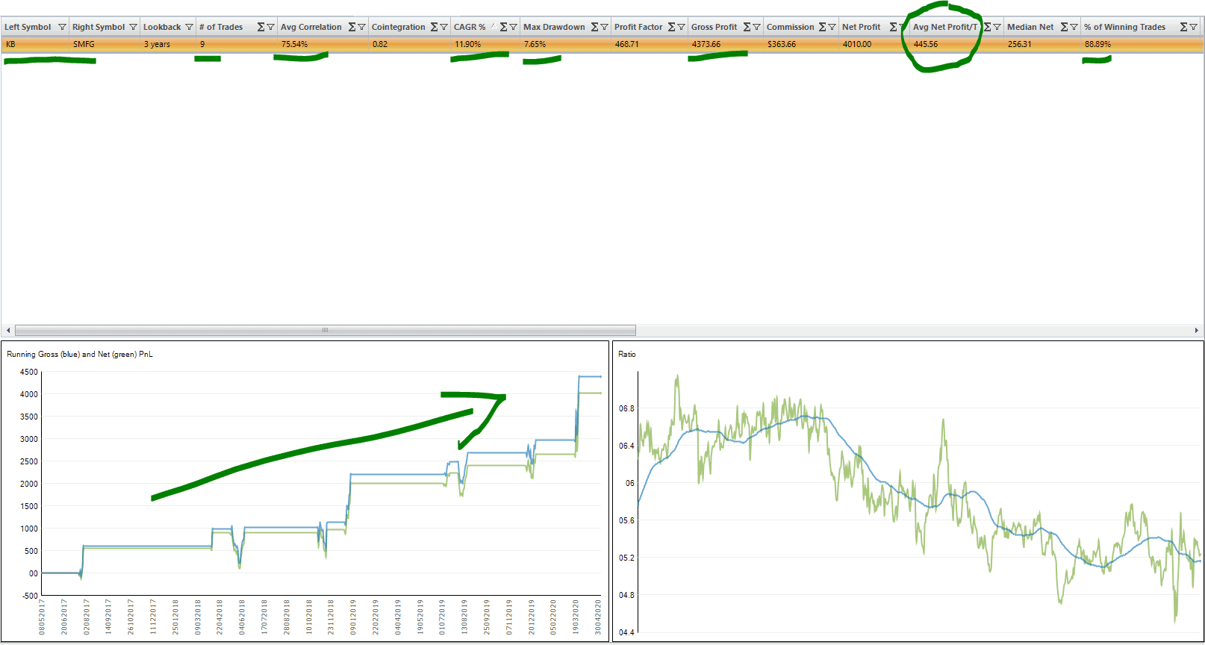The image size is (1205, 645).
Task: Sort by the Median Net header
Action: (x=1030, y=27)
